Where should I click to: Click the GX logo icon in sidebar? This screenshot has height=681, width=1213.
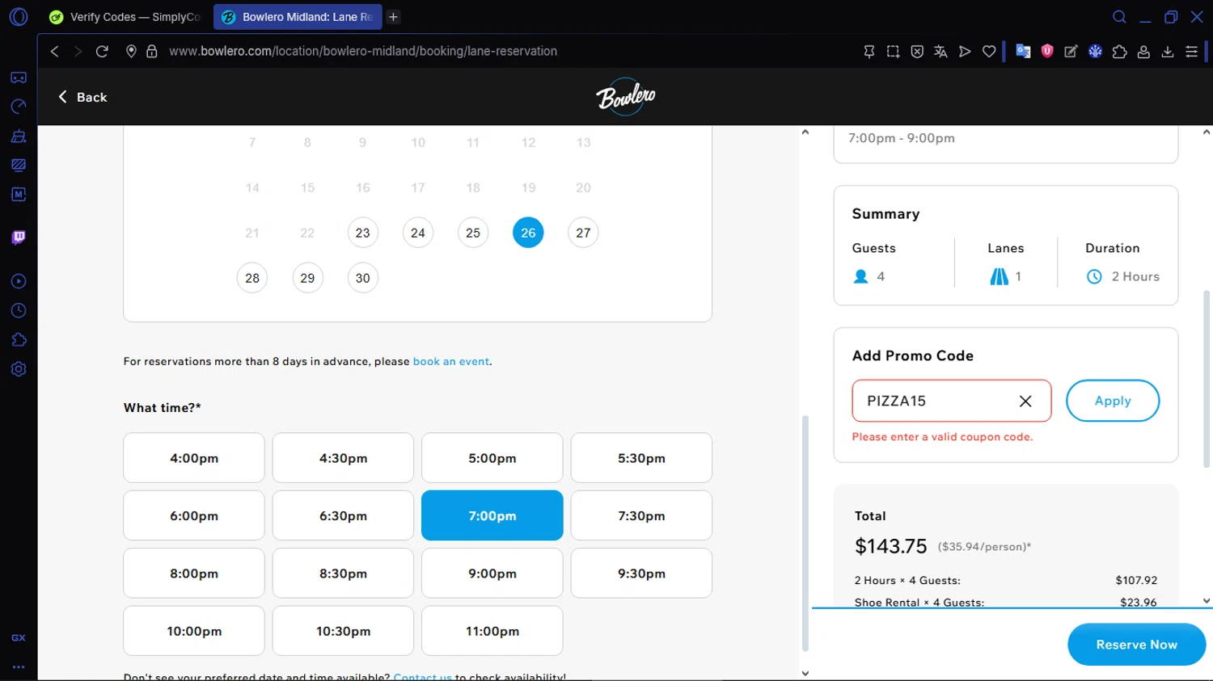point(19,637)
